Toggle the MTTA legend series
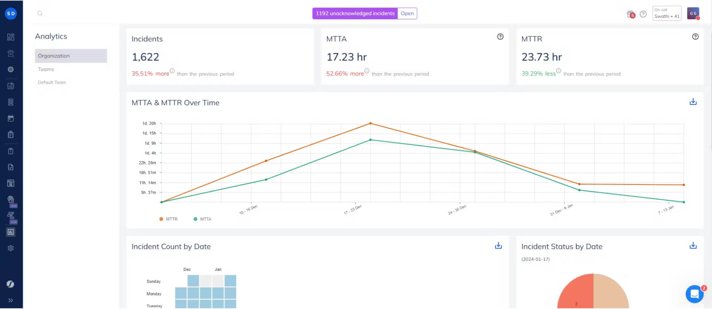 coord(202,219)
